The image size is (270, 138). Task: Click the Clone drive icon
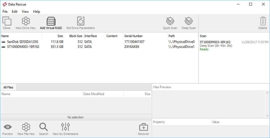click(7, 21)
